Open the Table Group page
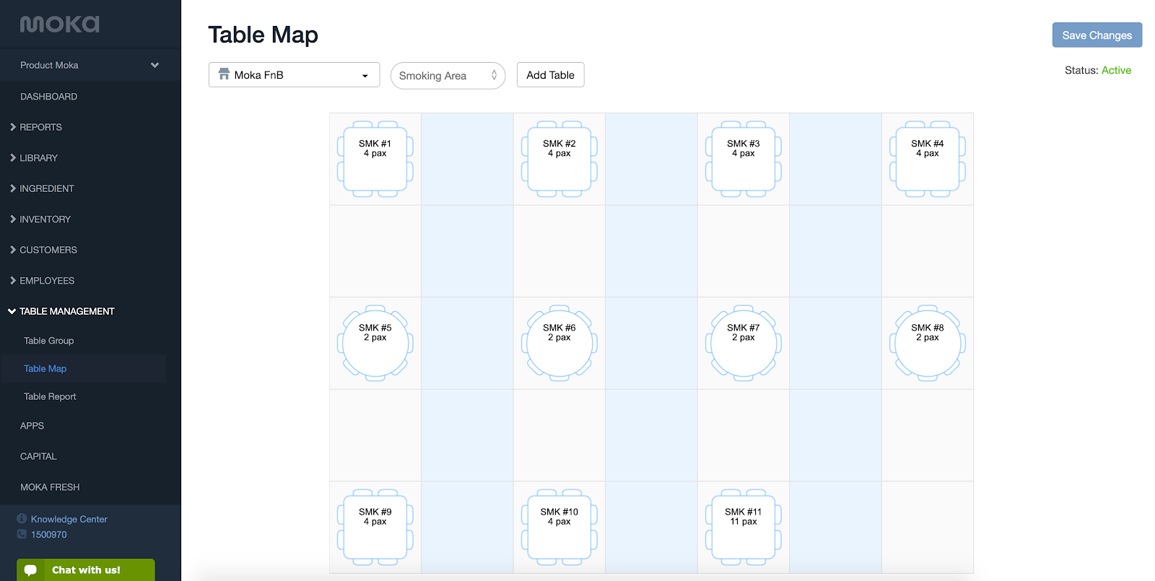This screenshot has height=581, width=1155. [49, 341]
